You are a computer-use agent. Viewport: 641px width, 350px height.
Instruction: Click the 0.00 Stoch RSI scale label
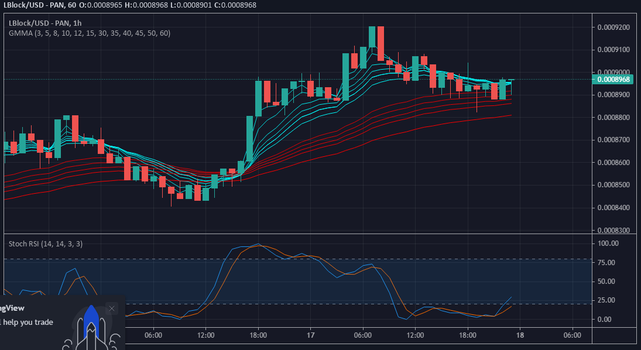[x=605, y=320]
